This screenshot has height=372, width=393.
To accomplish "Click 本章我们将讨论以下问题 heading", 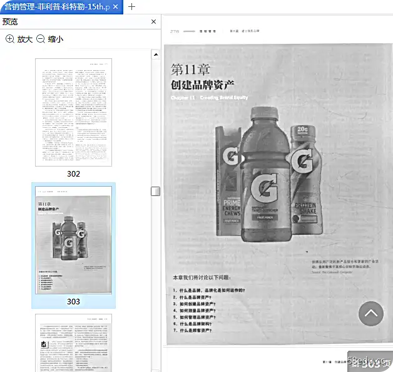I will coord(202,277).
